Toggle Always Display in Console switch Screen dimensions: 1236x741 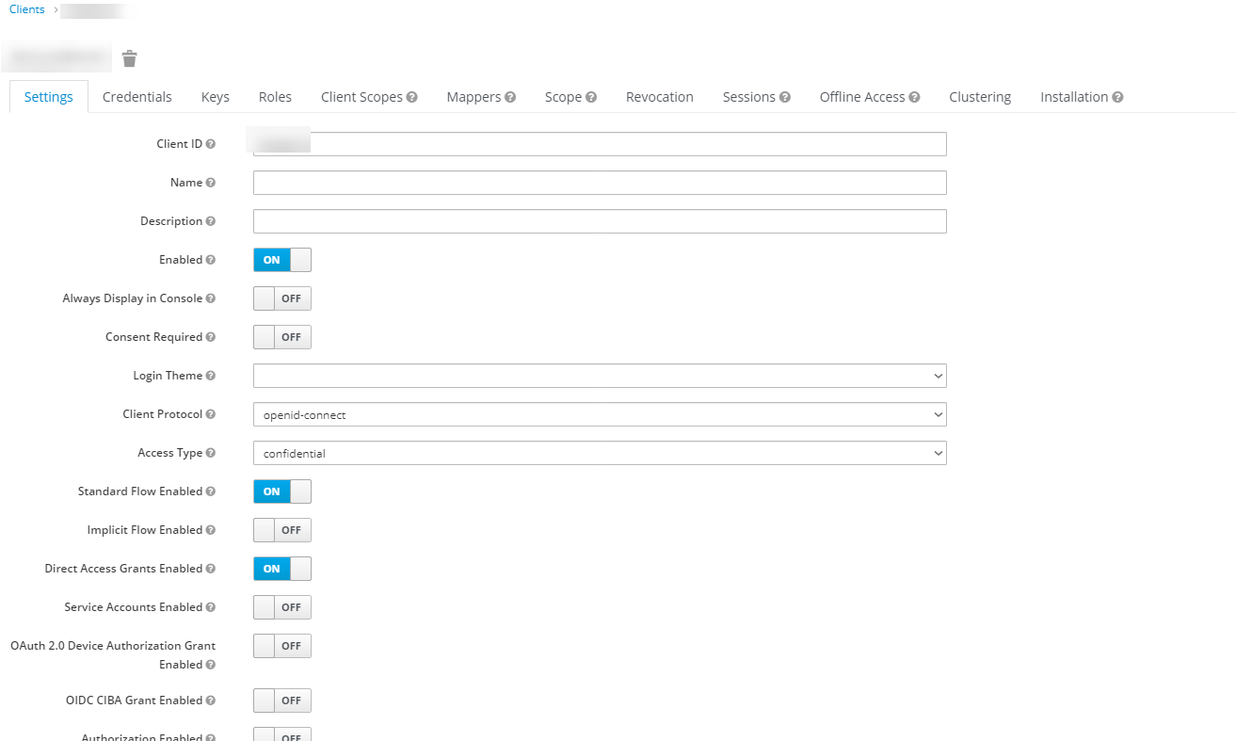(282, 298)
